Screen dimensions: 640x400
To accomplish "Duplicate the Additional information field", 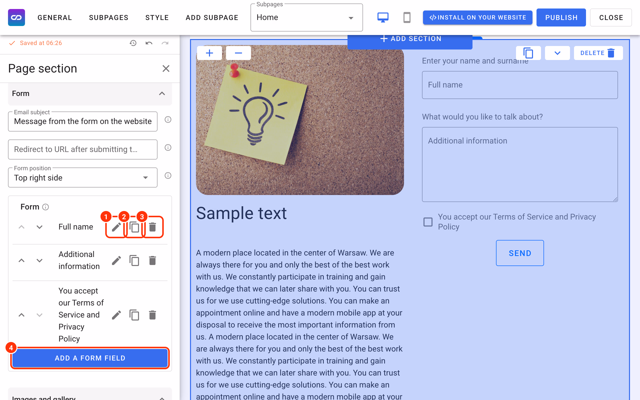I will tap(134, 260).
